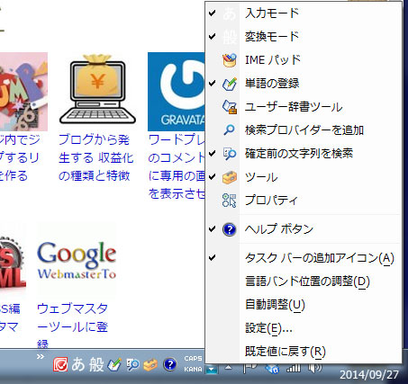Click help question icon on language bar

[170, 364]
